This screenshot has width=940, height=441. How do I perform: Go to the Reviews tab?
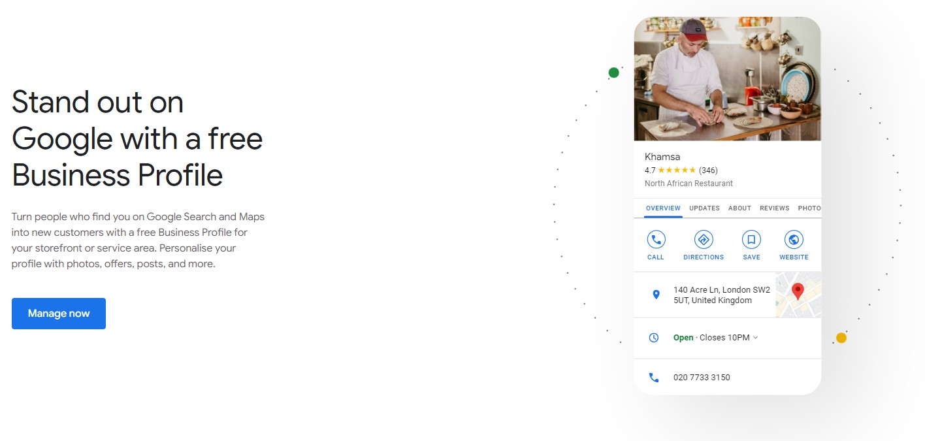click(774, 208)
